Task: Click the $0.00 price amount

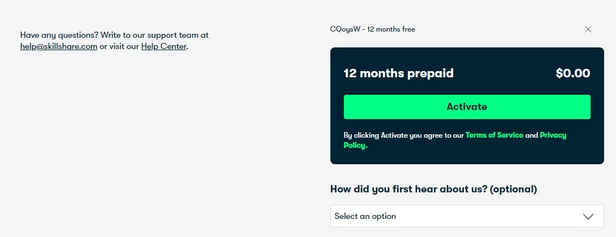Action: tap(573, 73)
